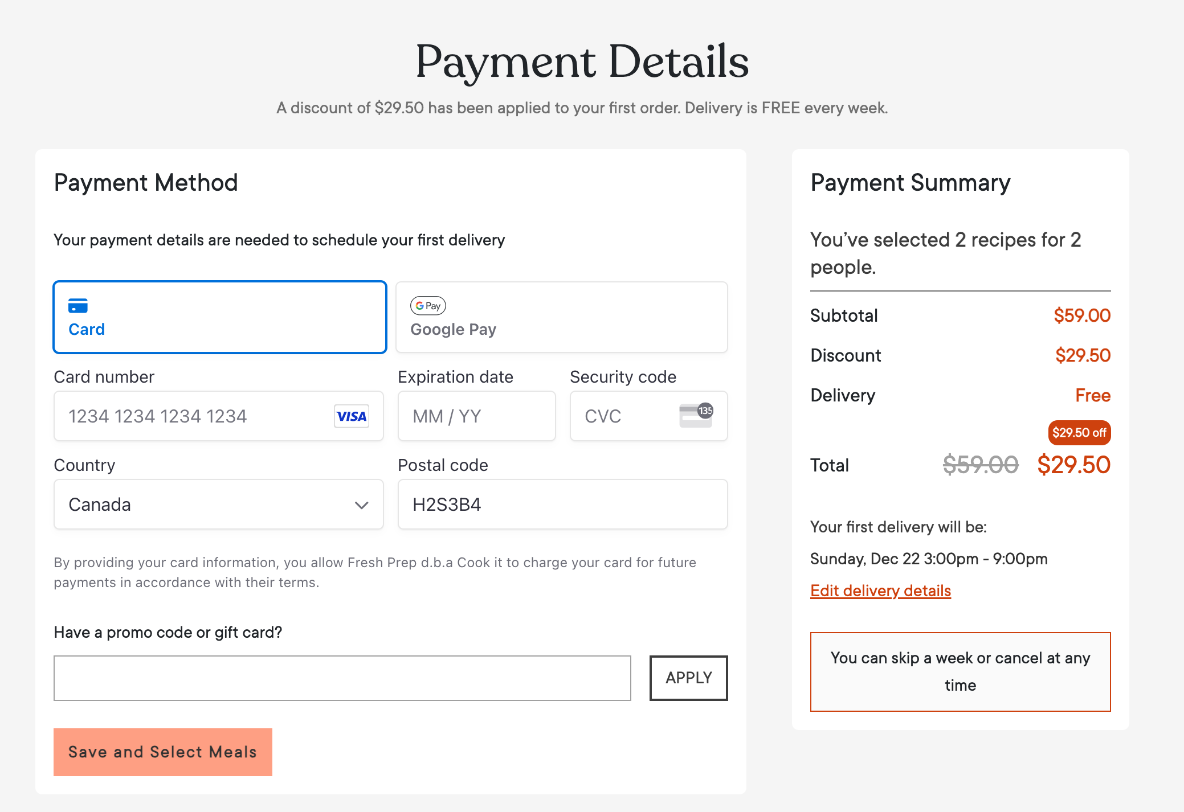Focus the Card number field
Image resolution: width=1184 pixels, height=812 pixels.
tap(219, 416)
